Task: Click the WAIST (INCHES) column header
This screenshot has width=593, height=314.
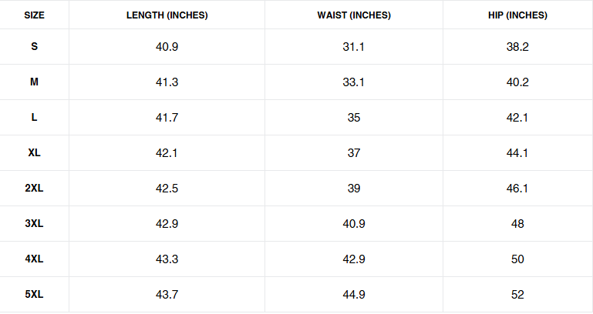Action: 354,15
